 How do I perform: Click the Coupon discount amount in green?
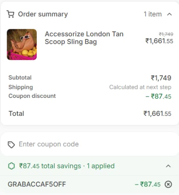[x=158, y=96]
